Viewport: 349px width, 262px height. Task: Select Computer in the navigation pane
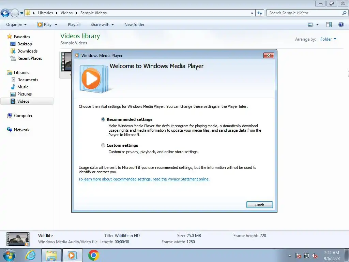tap(23, 116)
